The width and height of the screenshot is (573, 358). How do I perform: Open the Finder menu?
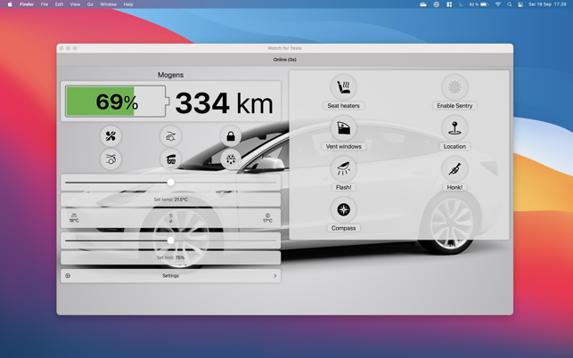click(x=27, y=4)
